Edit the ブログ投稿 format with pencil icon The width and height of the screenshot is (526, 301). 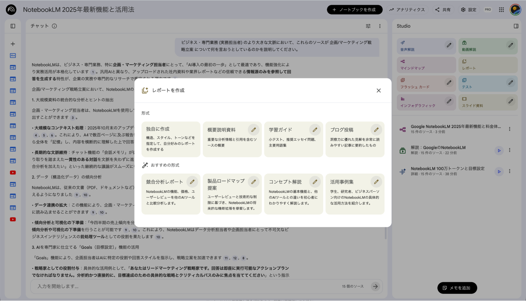(376, 130)
